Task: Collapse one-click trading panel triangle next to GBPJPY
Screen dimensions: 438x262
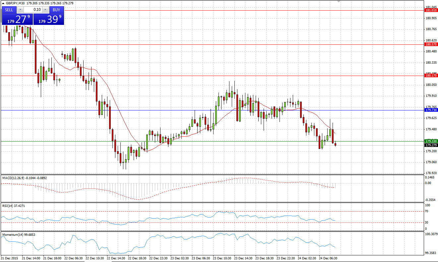Action: pos(3,3)
